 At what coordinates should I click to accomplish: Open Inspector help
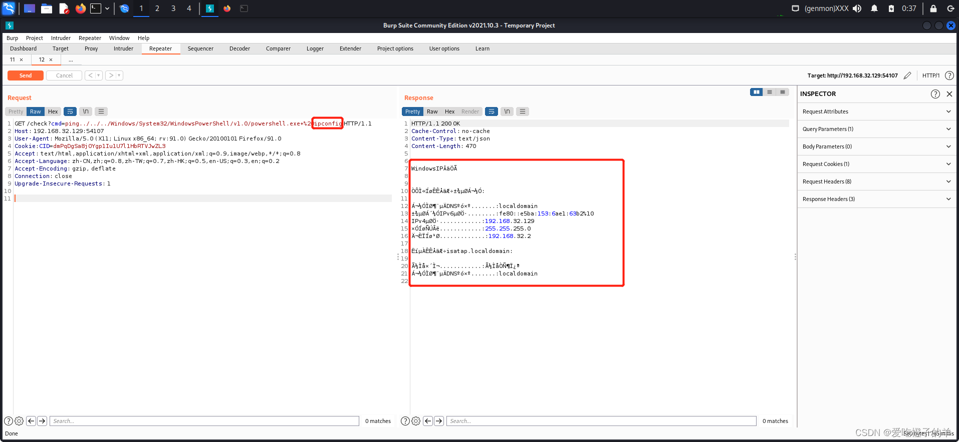pos(935,94)
